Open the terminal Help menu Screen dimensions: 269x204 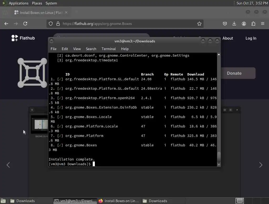[x=125, y=49]
